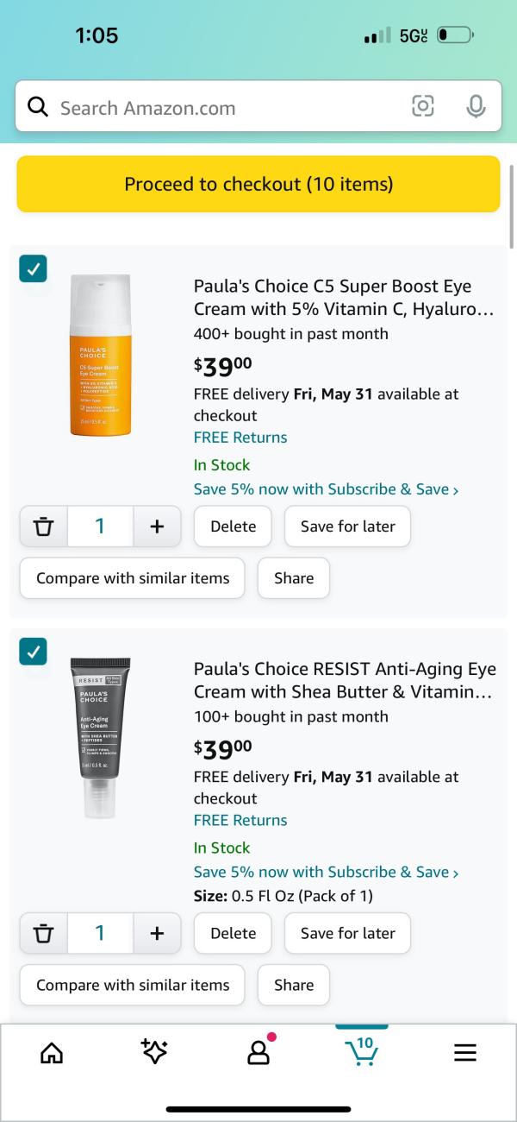Save the C5 Eye Cream for later
517x1122 pixels.
347,526
